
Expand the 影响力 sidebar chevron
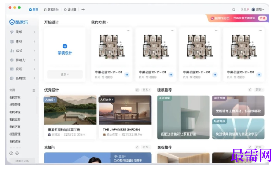pos(34,60)
